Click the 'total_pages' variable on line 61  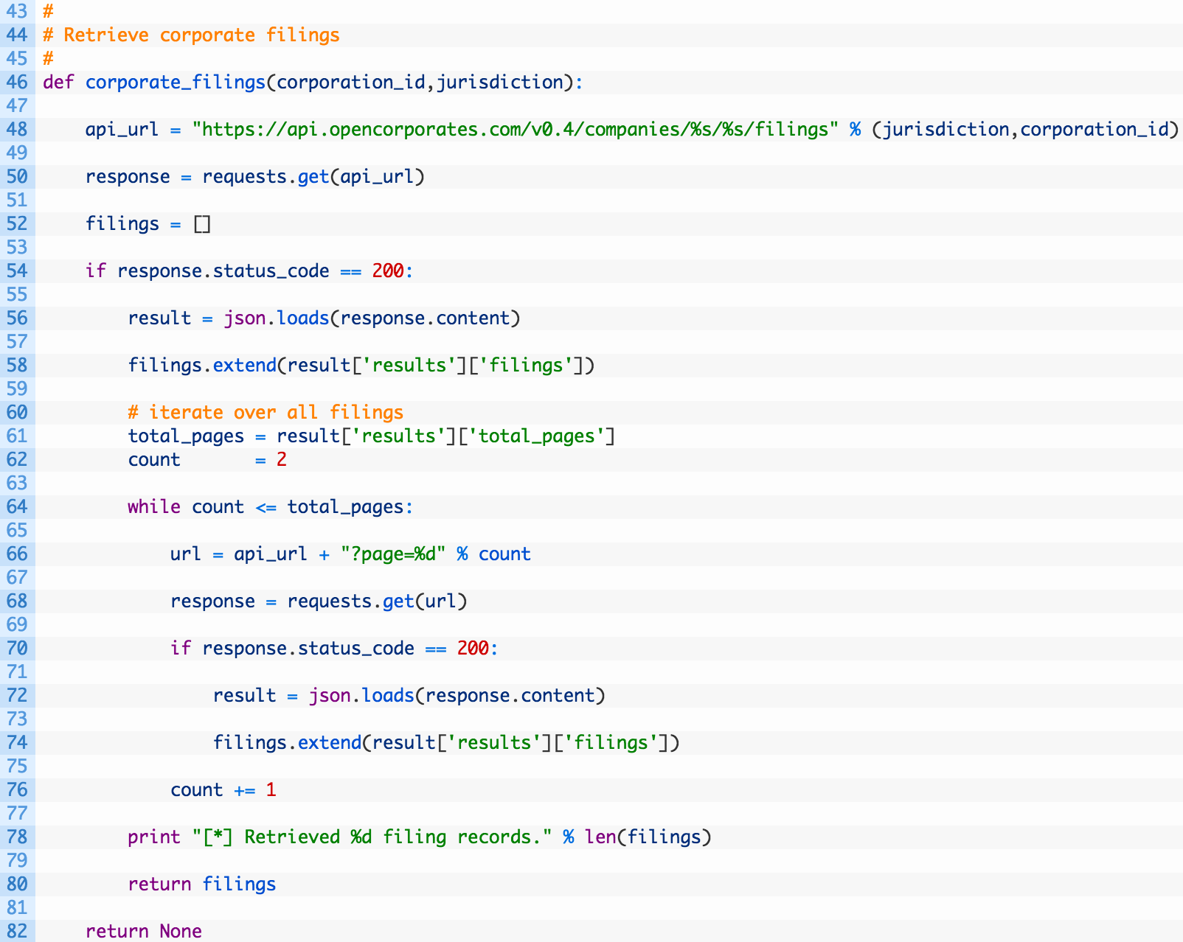(186, 436)
